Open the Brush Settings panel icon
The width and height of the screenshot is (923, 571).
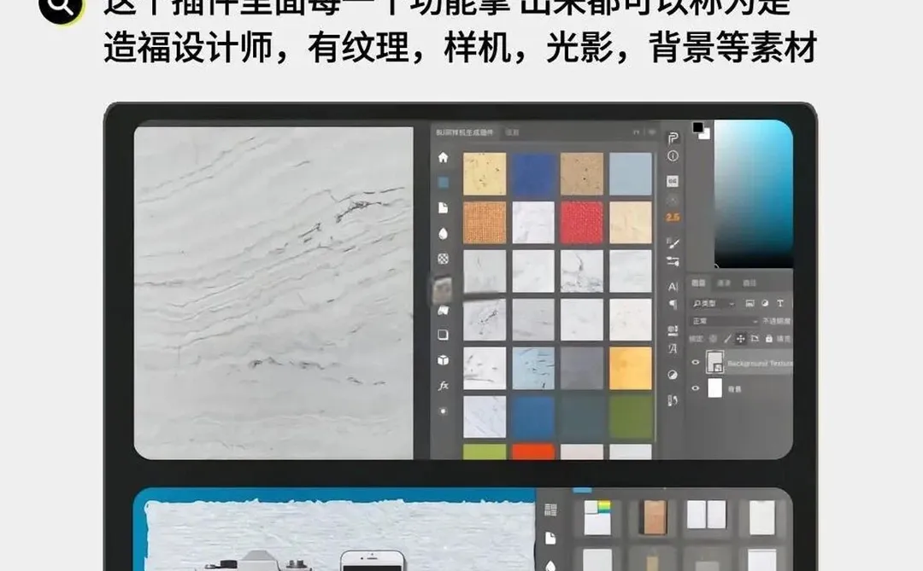pos(673,243)
